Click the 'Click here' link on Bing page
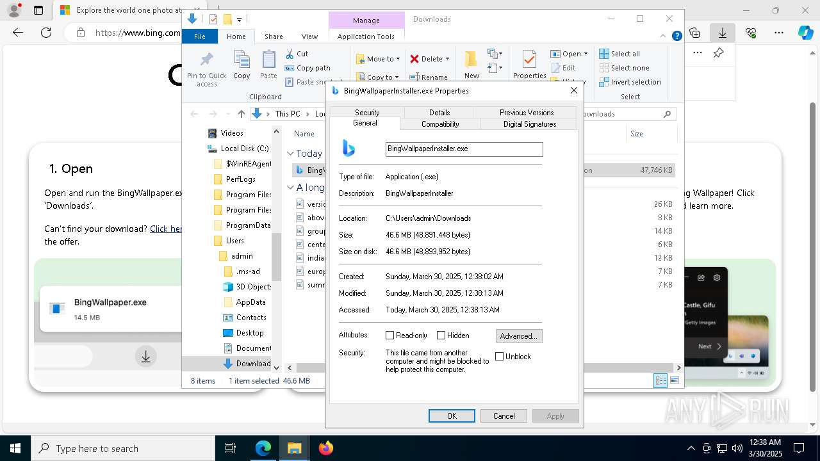Image resolution: width=820 pixels, height=461 pixels. (x=166, y=229)
